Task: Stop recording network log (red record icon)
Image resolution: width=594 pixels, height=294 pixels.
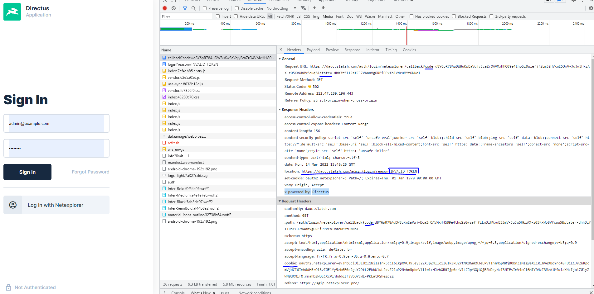Action: [x=165, y=8]
